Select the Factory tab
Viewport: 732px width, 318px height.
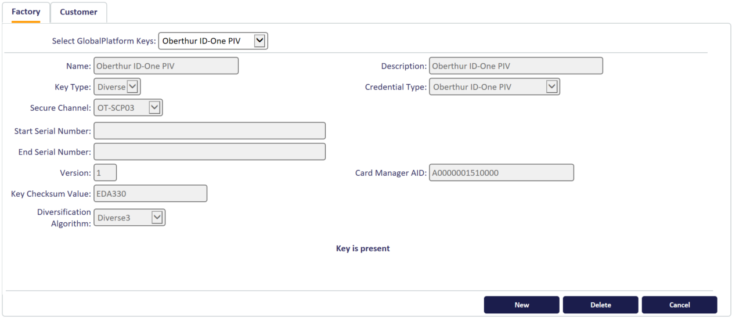pos(26,12)
